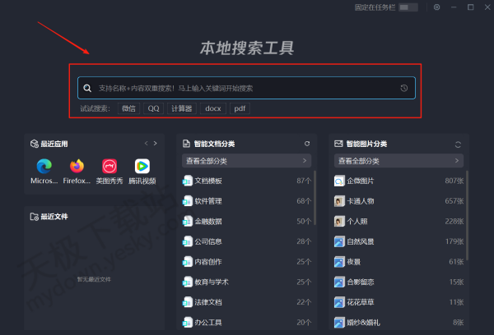The width and height of the screenshot is (494, 335).
Task: Open 腾讯视频 app icon
Action: (x=142, y=167)
